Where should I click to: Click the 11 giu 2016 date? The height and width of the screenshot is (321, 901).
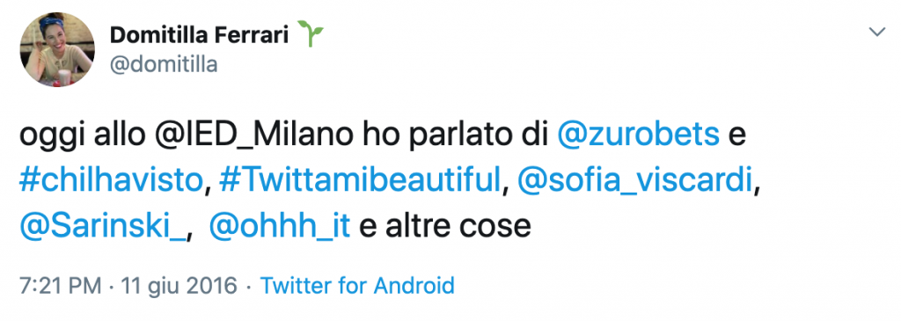[179, 286]
